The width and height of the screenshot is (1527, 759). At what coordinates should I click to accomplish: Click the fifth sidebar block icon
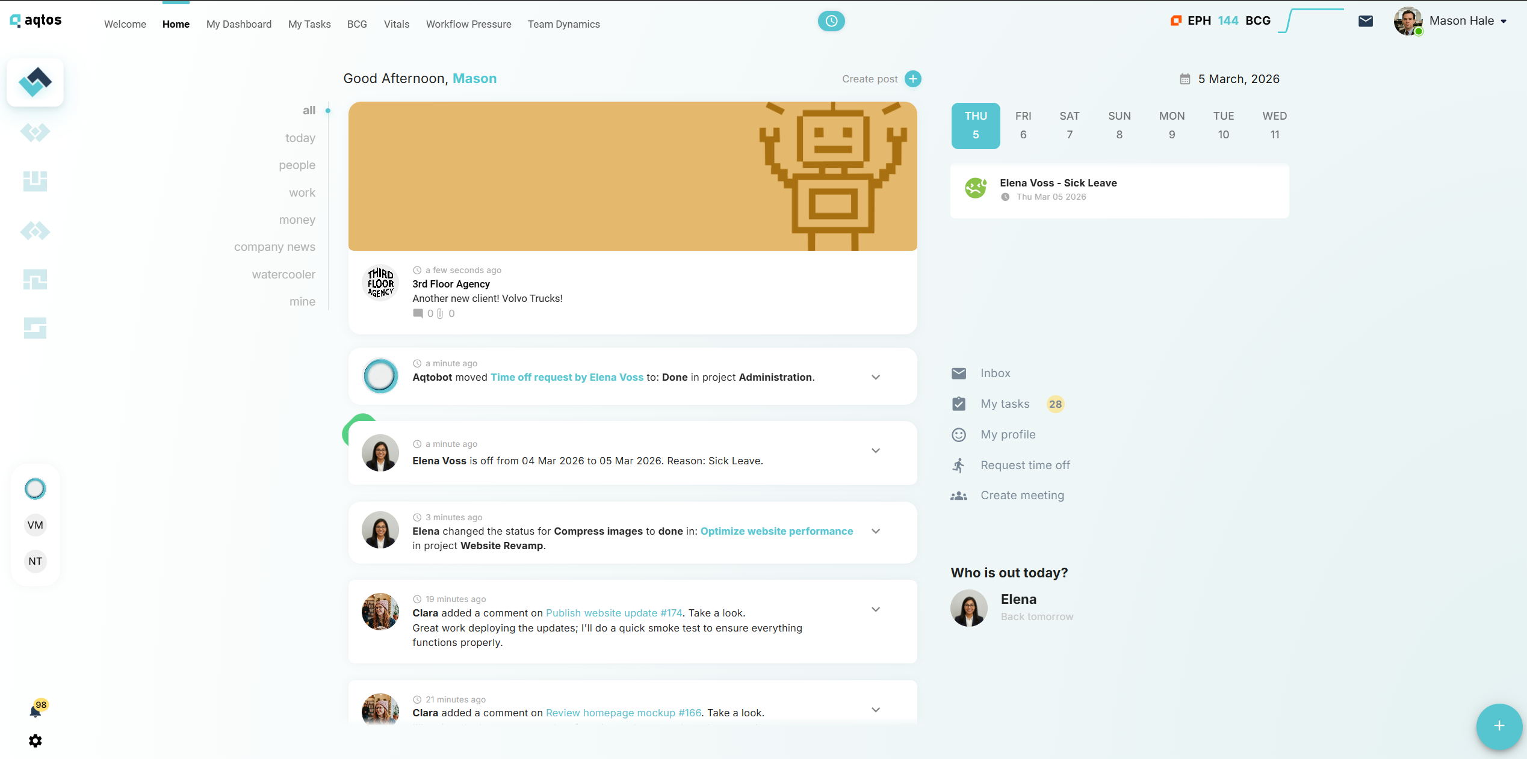click(35, 280)
